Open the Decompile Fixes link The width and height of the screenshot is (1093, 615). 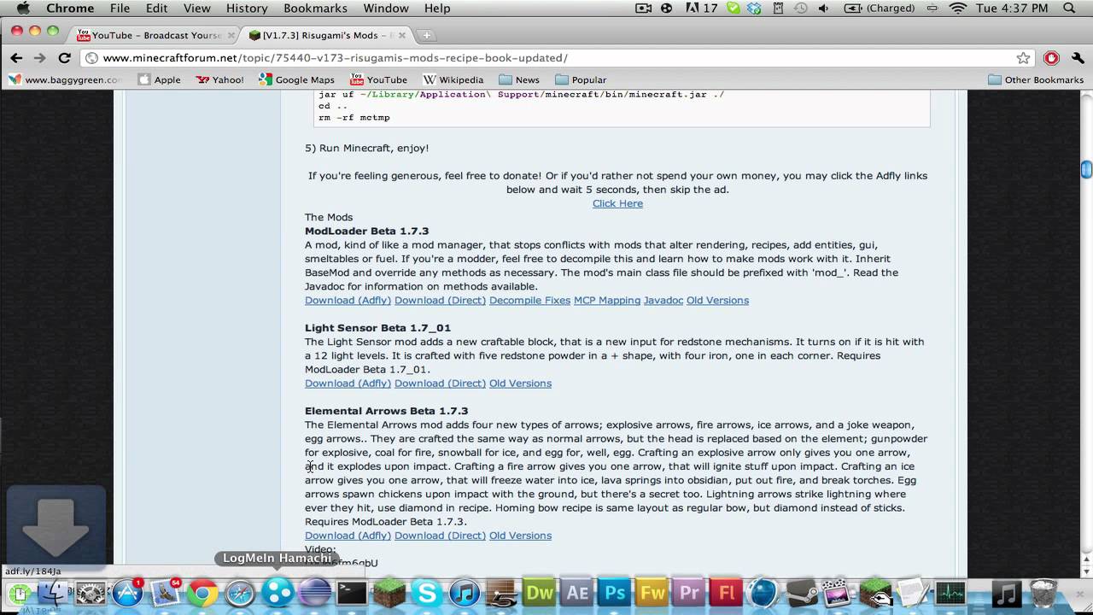click(x=529, y=301)
